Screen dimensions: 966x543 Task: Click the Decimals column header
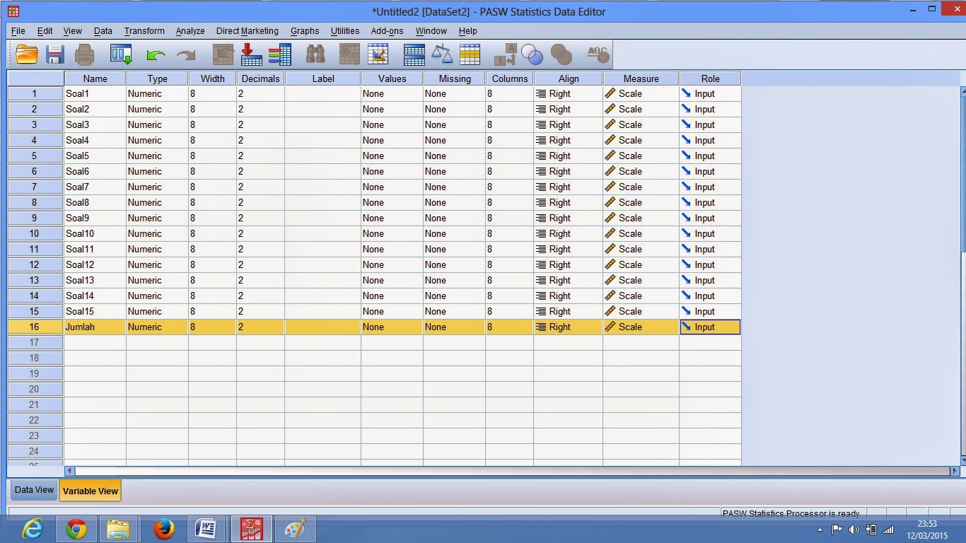pos(260,78)
